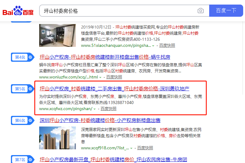Open www.woniuzfw.com URL link
This screenshot has width=245, height=163.
click(69, 77)
